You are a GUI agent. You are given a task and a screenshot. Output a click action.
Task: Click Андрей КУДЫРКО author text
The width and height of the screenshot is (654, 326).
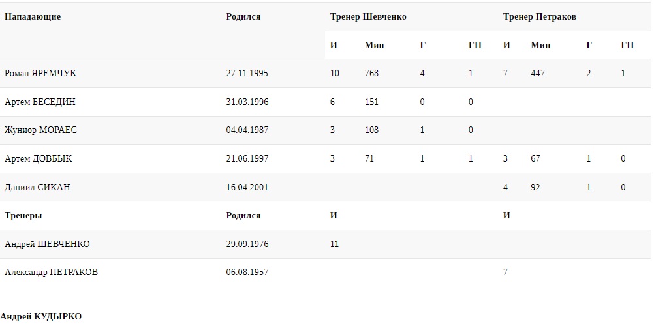pyautogui.click(x=41, y=317)
